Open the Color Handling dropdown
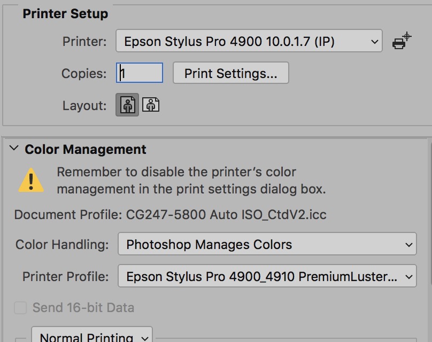This screenshot has width=432, height=342. 267,245
